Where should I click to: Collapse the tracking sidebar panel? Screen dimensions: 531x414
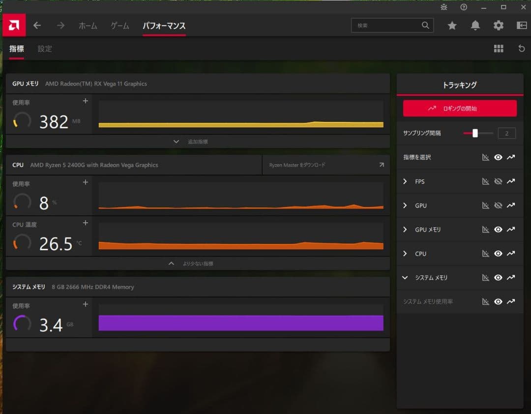pos(521,25)
